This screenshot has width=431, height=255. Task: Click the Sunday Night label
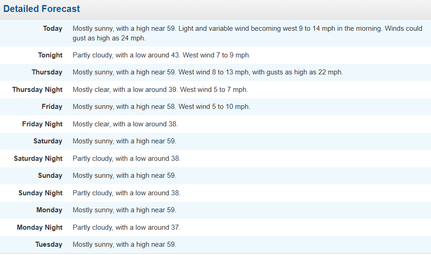click(x=40, y=193)
